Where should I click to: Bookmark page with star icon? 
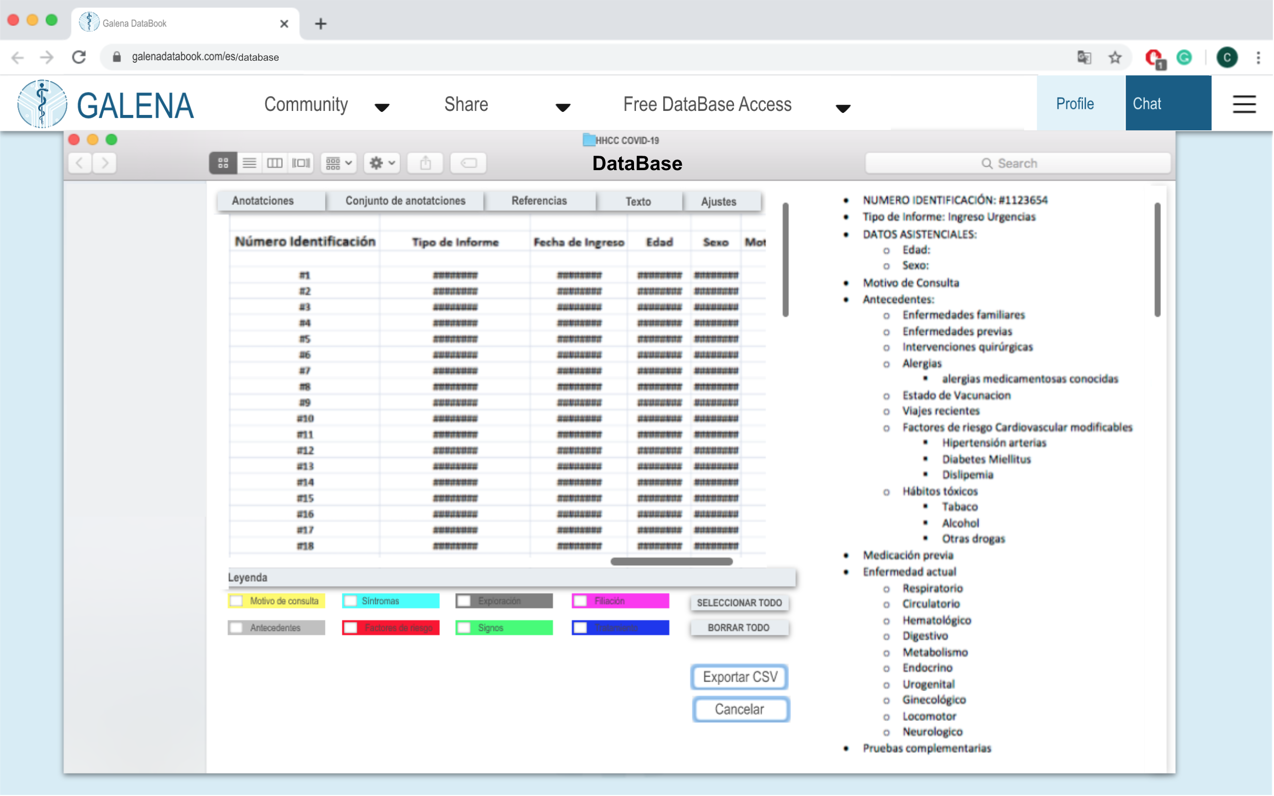pos(1115,57)
